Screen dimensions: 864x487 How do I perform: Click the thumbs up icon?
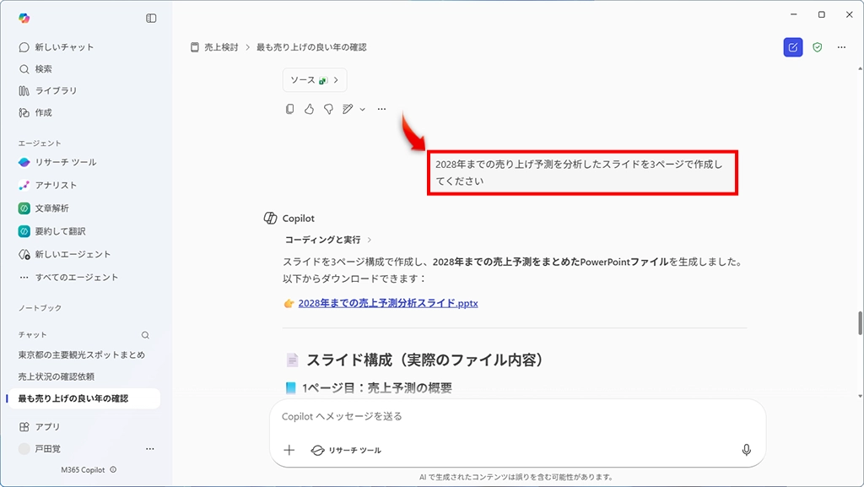[309, 109]
